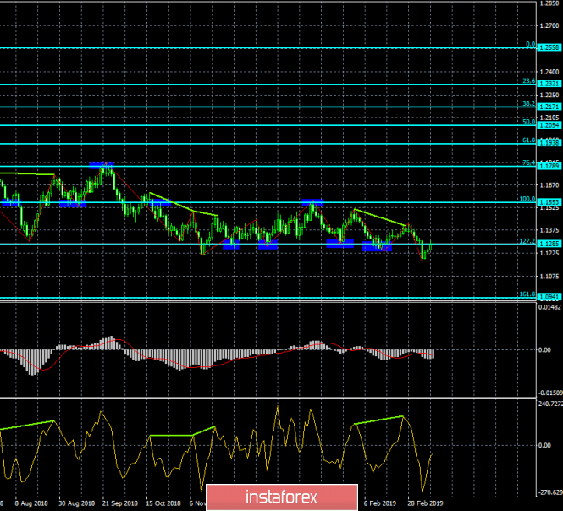Select the 1.2054 price level tag
The width and height of the screenshot is (563, 511).
549,125
